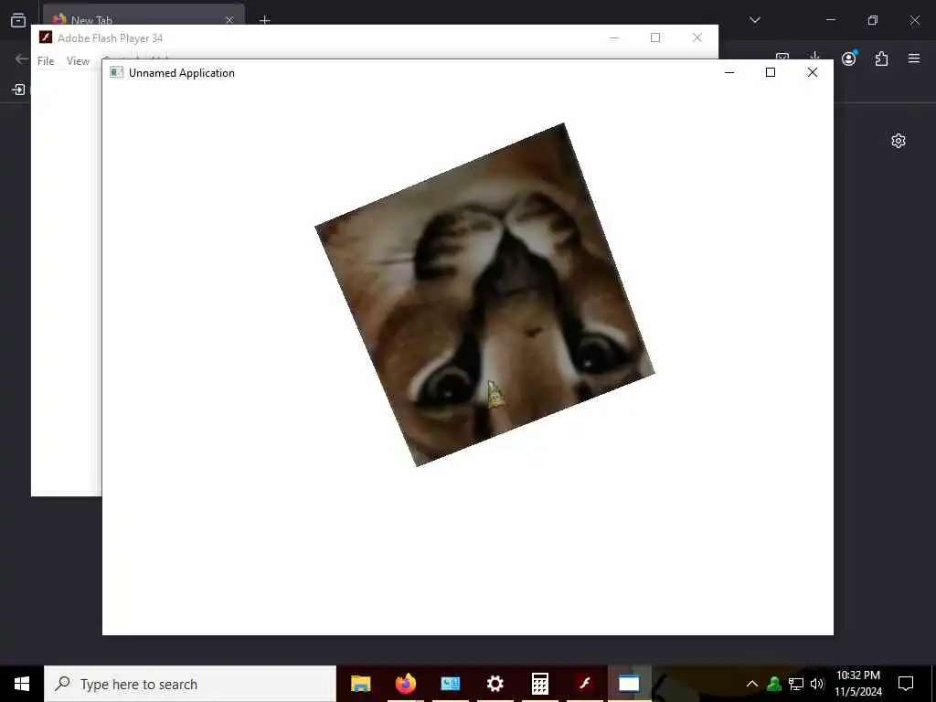Open the network tray icon

(796, 684)
